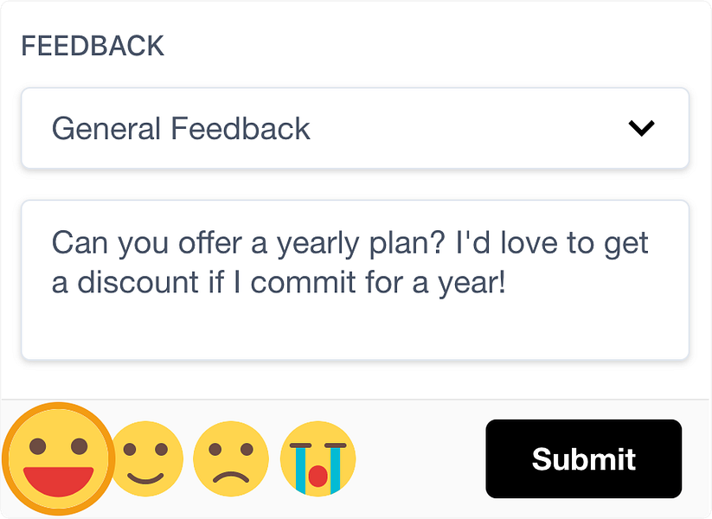Screen dimensions: 712x519
Task: Click the FEEDBACK panel heading
Action: click(93, 46)
